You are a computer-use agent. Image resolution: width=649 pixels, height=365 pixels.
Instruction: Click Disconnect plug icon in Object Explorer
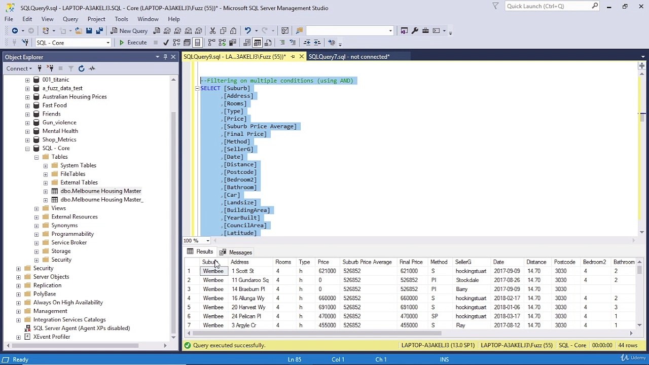pyautogui.click(x=50, y=68)
